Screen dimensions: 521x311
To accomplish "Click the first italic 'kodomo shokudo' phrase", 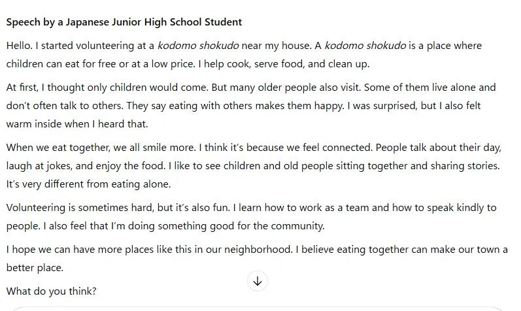I will click(198, 46).
